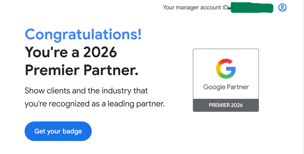Image resolution: width=304 pixels, height=154 pixels.
Task: Click "2026" in the gray badge band
Action: pos(237,105)
